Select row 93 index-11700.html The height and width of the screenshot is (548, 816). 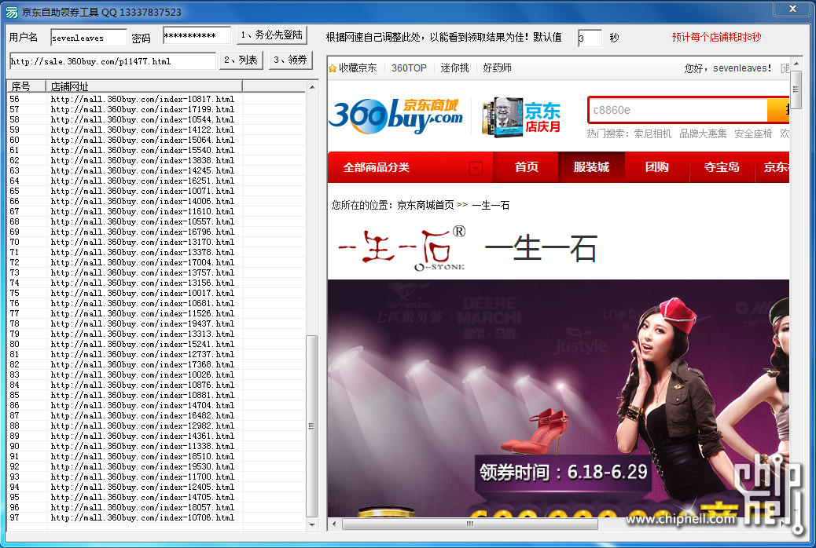pos(156,477)
